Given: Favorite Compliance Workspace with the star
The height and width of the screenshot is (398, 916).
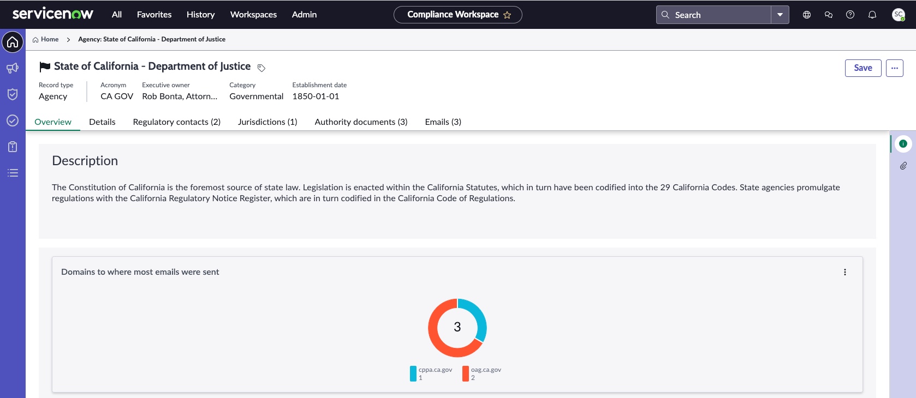Looking at the screenshot, I should point(507,15).
